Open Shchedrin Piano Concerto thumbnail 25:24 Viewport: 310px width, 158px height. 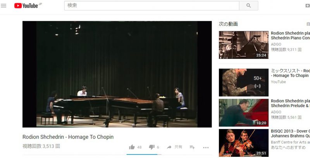(x=244, y=45)
